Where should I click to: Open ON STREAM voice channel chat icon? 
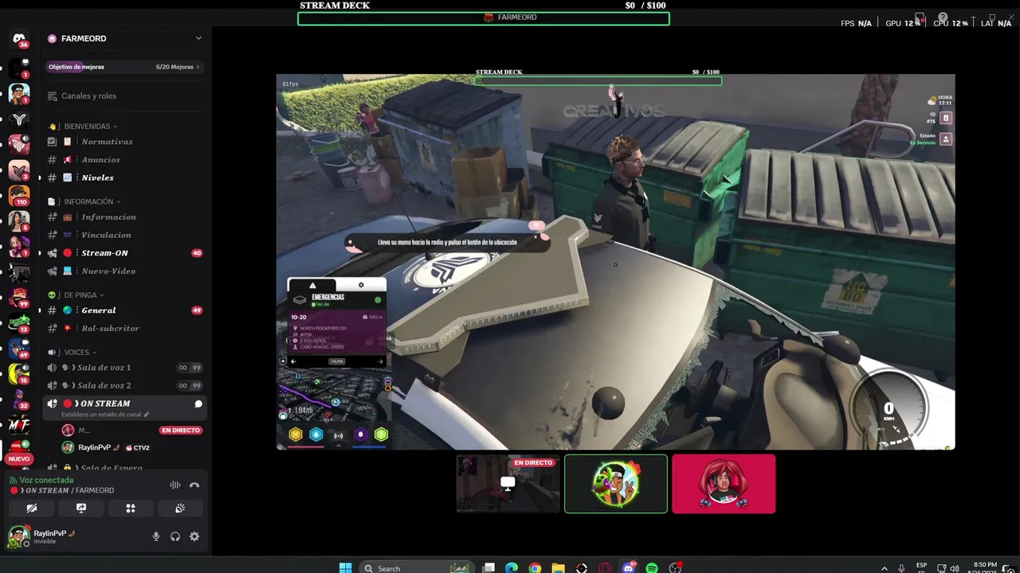coord(198,403)
